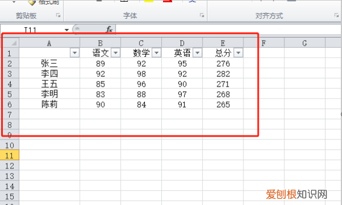342x205 pixels.
Task: Select column F header
Action: pyautogui.click(x=264, y=43)
